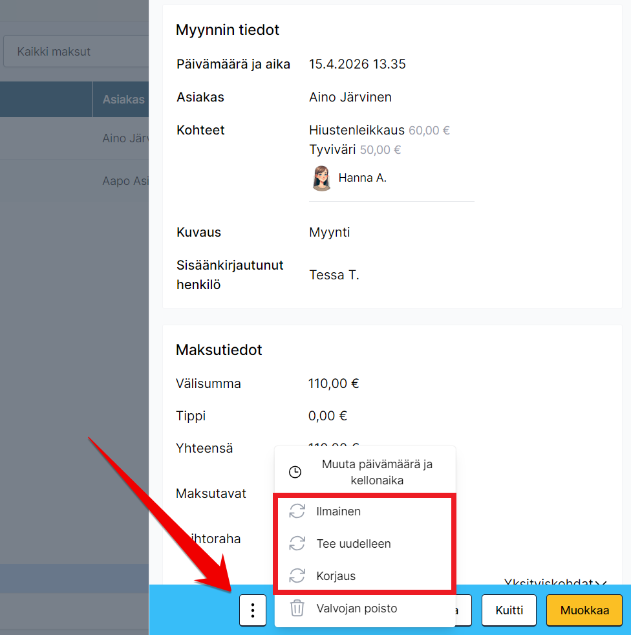The height and width of the screenshot is (635, 631).
Task: Click Hanna A.'s avatar picture
Action: (x=321, y=178)
